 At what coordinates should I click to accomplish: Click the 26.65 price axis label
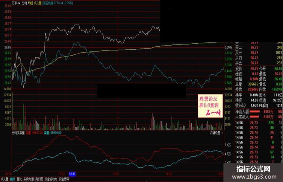8,47
